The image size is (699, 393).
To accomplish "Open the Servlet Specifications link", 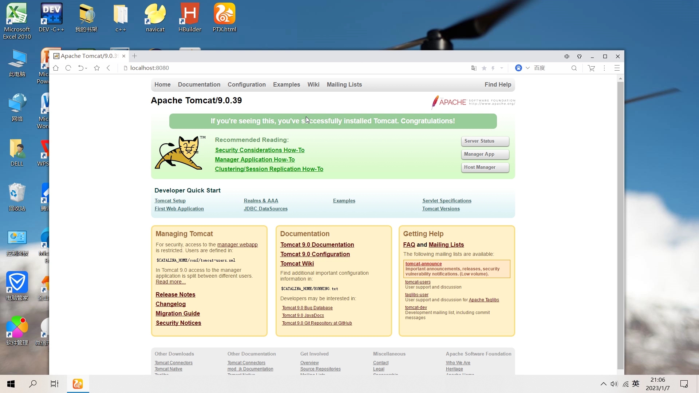I will (447, 201).
